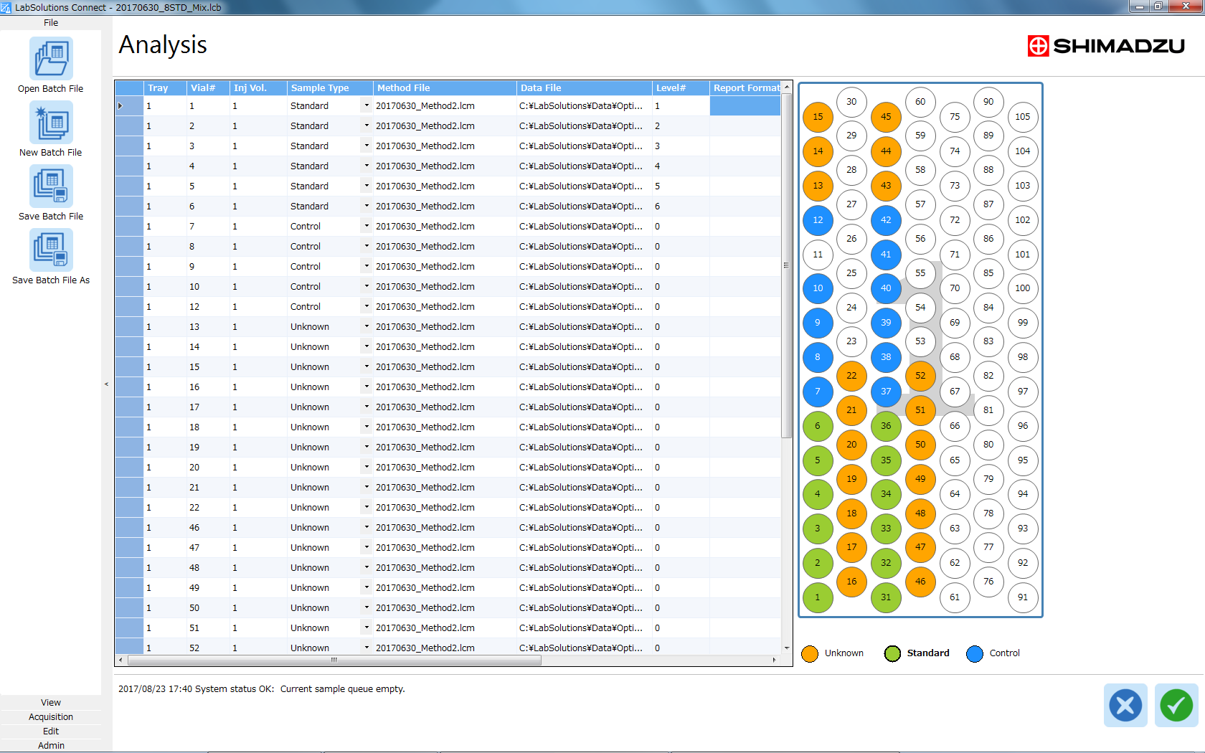Open the Admin section
1205x753 pixels.
[x=50, y=746]
